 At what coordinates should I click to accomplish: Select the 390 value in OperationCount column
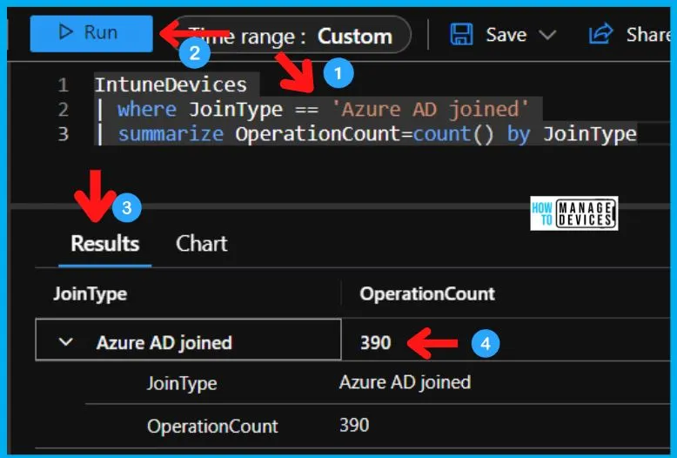(375, 343)
